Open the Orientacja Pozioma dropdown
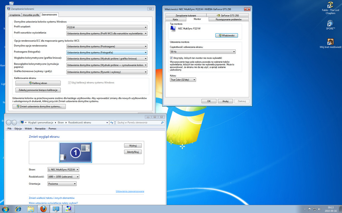 [x=62, y=184]
